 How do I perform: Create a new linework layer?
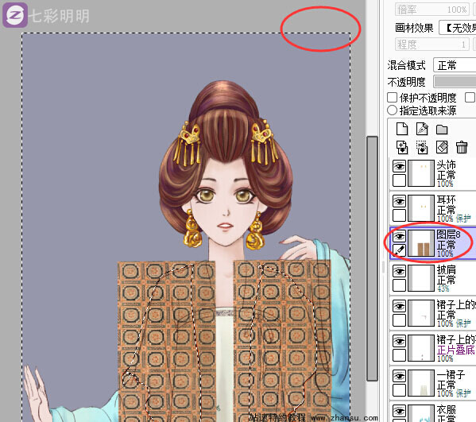pyautogui.click(x=422, y=129)
